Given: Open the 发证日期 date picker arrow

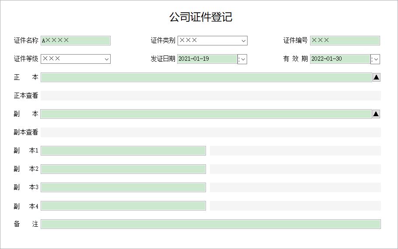Looking at the screenshot, I should coord(242,59).
